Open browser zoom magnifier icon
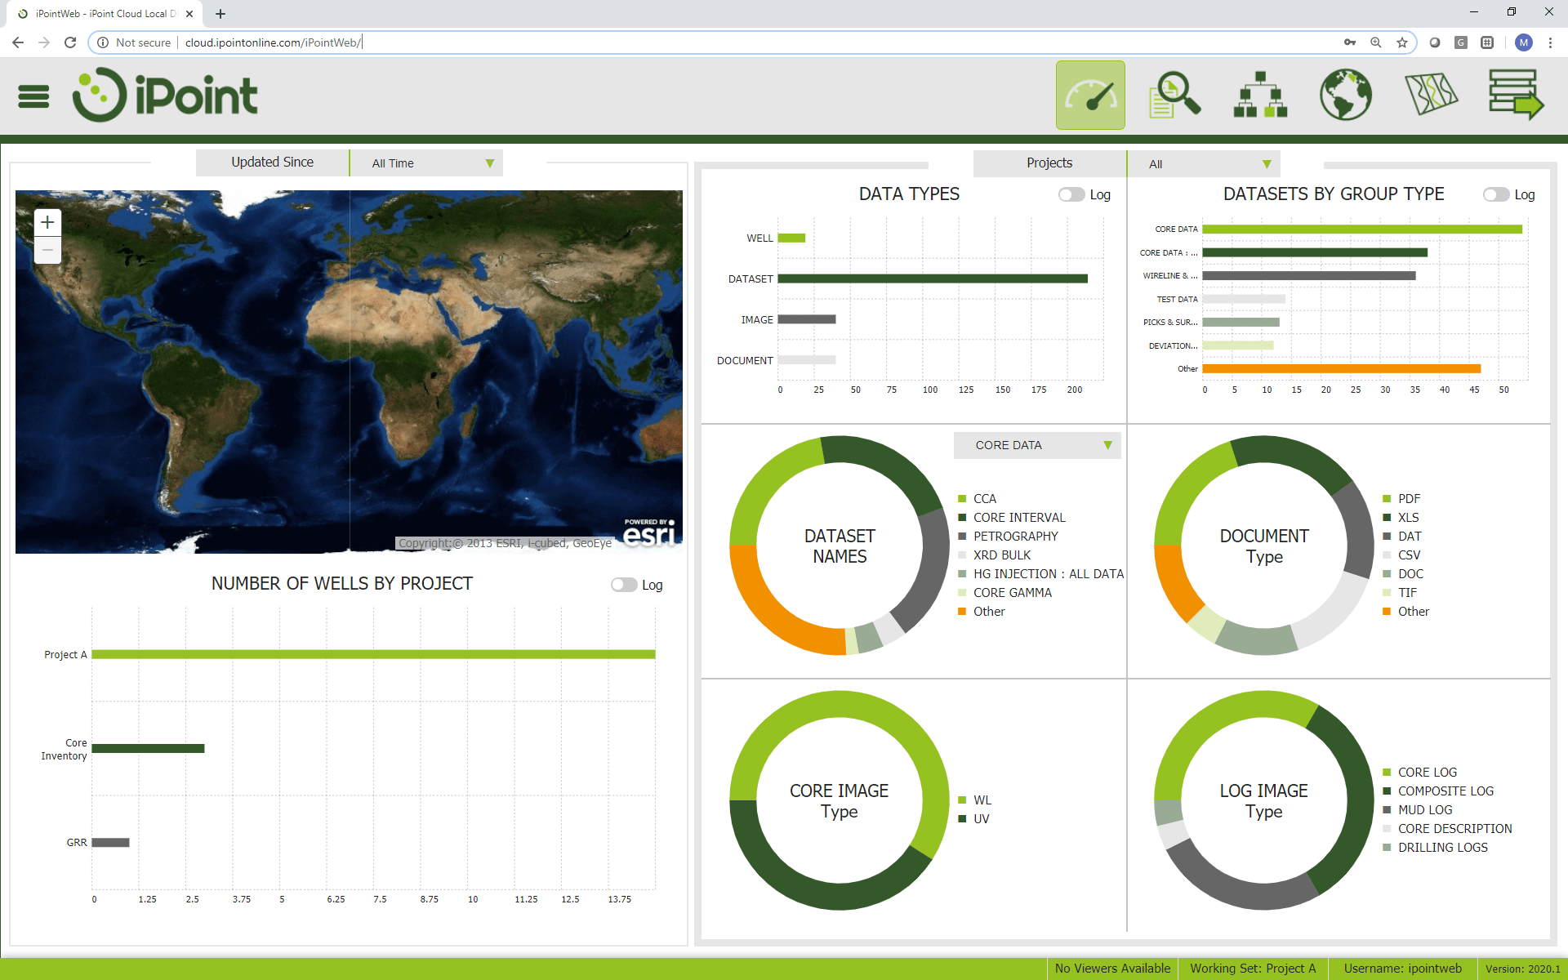Image resolution: width=1568 pixels, height=980 pixels. point(1376,42)
